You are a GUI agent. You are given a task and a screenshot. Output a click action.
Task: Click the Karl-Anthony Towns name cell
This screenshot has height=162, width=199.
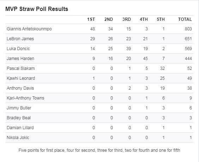25,98
